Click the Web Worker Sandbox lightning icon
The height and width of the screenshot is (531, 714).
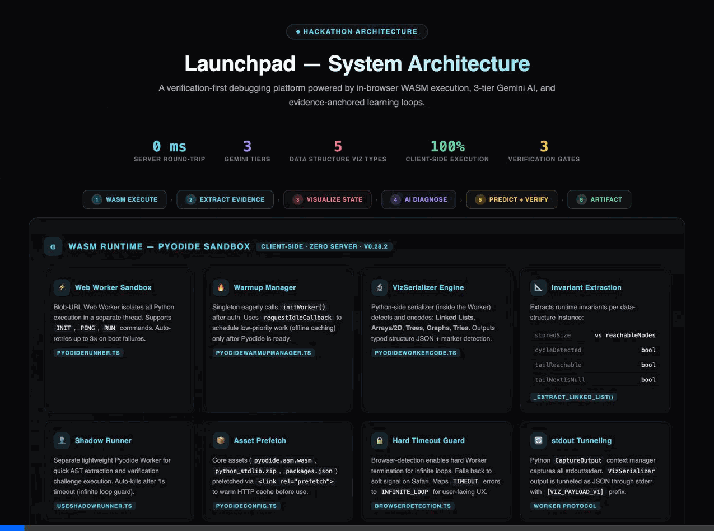click(62, 287)
